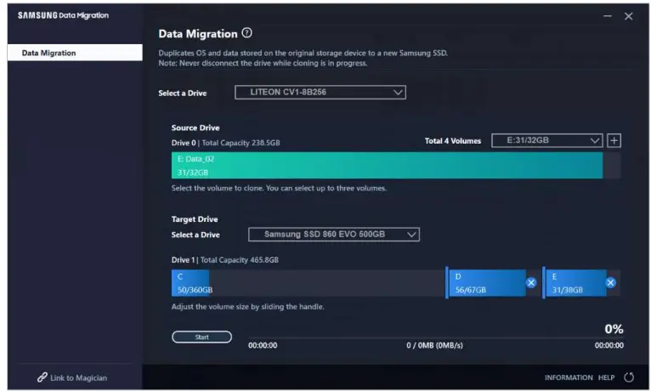Open the Samsung SSD 860 EVO 500GB dropdown
Screen dimensions: 651x391
click(334, 235)
